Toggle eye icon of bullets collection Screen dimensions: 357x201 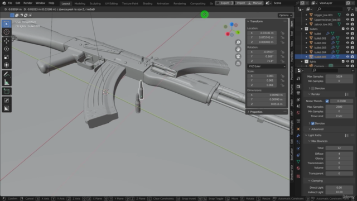pos(348,29)
